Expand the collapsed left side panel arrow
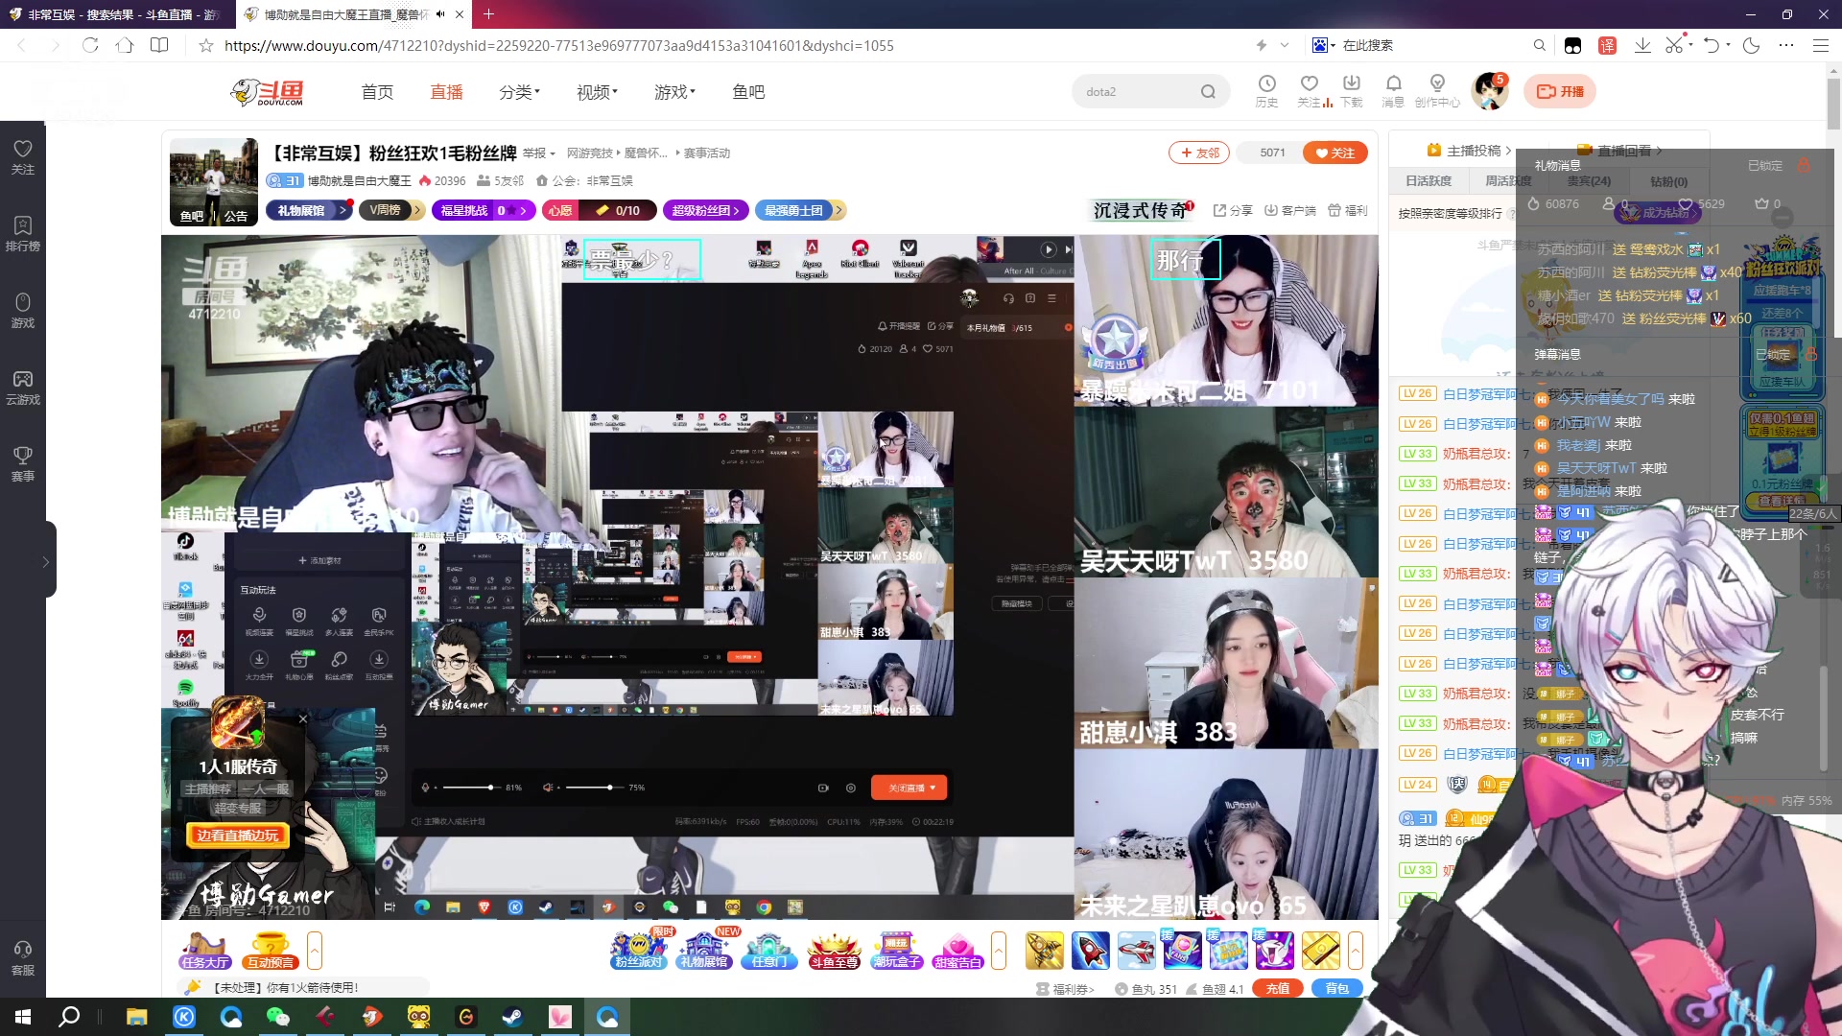Screen dimensions: 1842x1036 [45, 561]
